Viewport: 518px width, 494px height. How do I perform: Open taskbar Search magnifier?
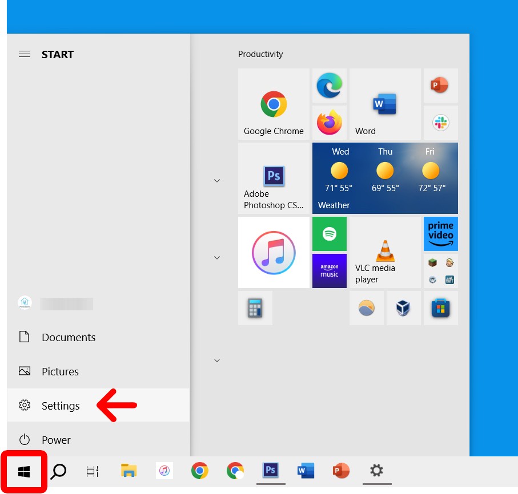click(58, 471)
